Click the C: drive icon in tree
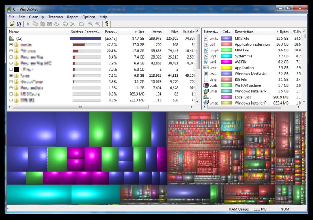Viewport: 313px width, 220px height. (x=11, y=39)
